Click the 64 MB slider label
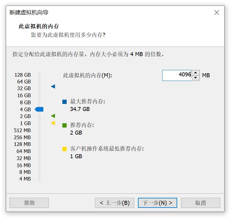 point(24,151)
